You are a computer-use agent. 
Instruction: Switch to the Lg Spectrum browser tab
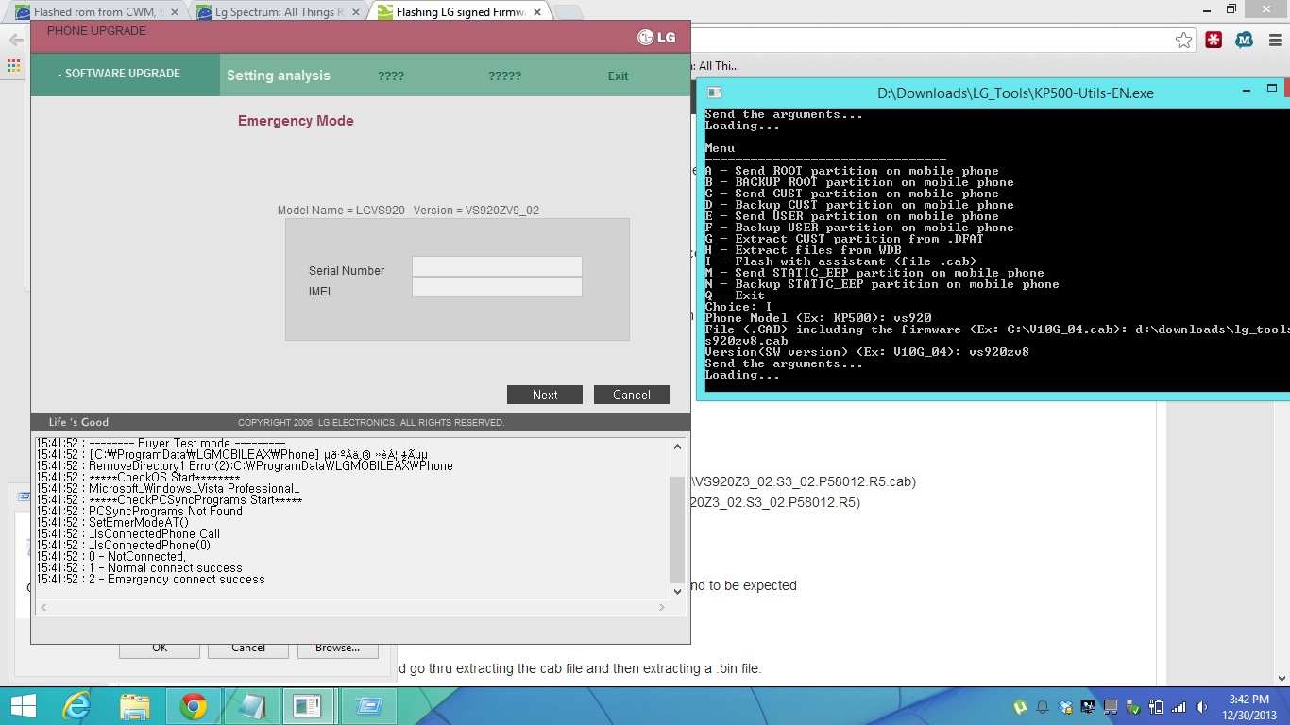coord(276,12)
